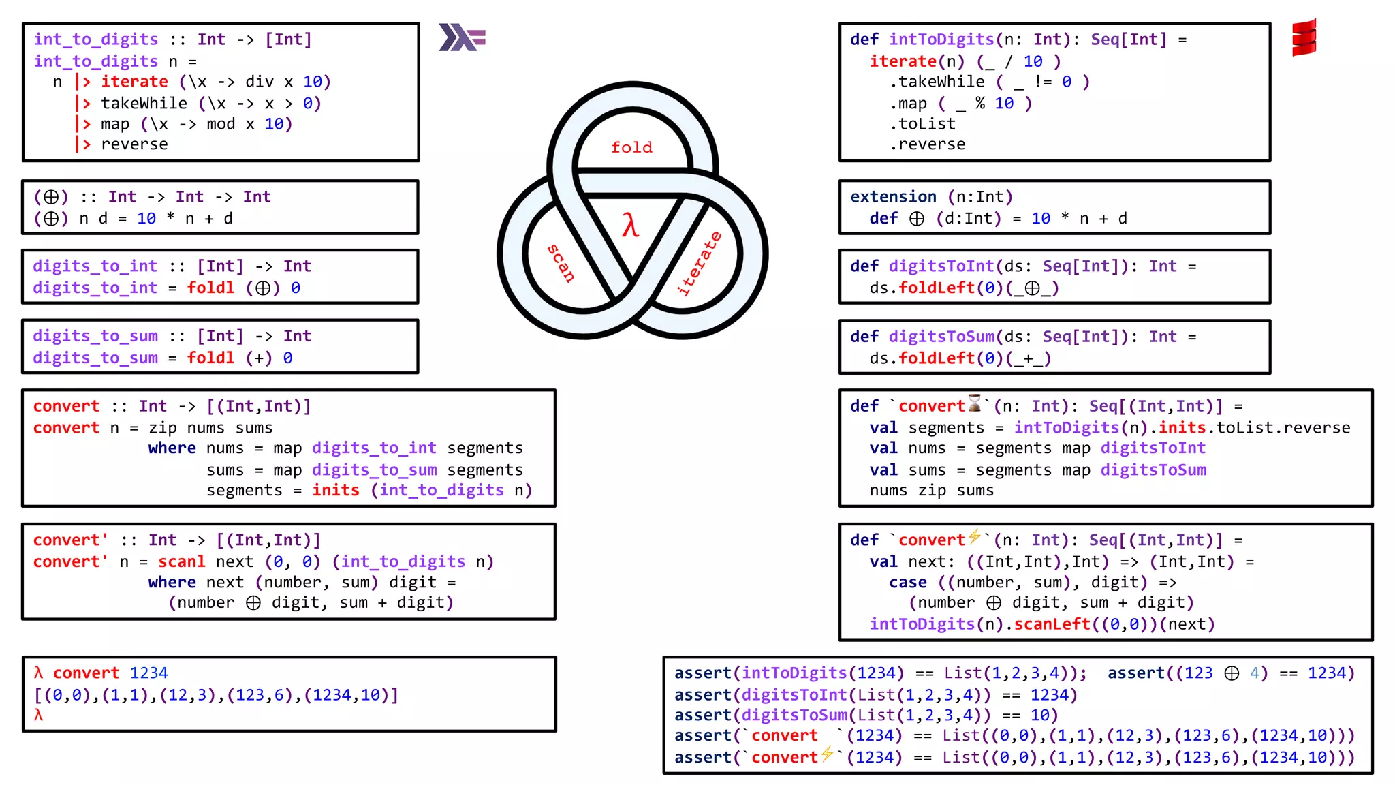
Task: Click 'def digitsToInt(ds: Seq[Int]): Int ='
Action: 1023,266
